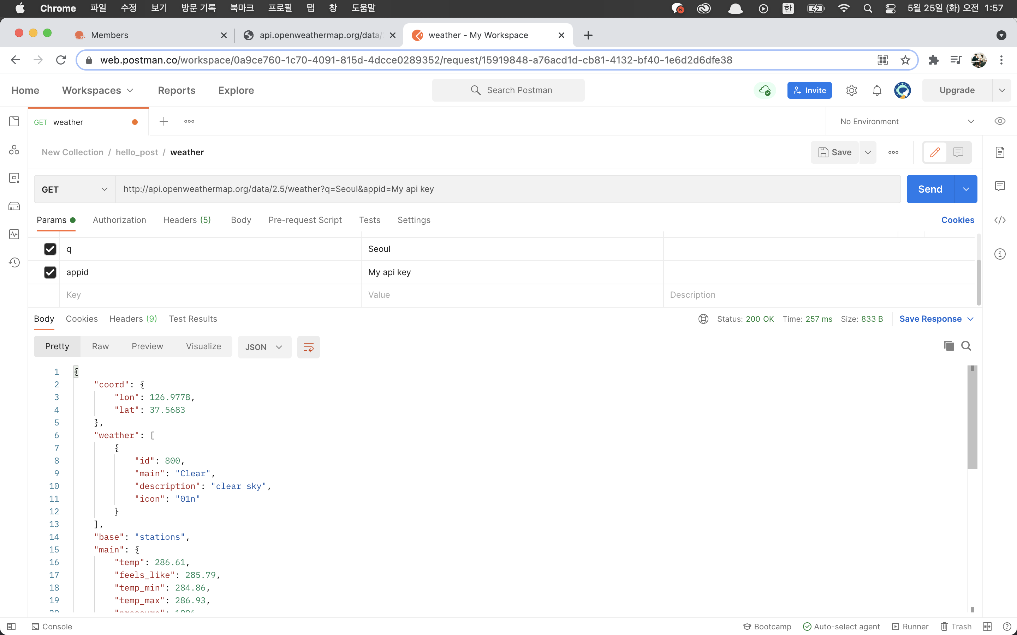The height and width of the screenshot is (635, 1017).
Task: Toggle word wrap in response body
Action: [x=308, y=347]
